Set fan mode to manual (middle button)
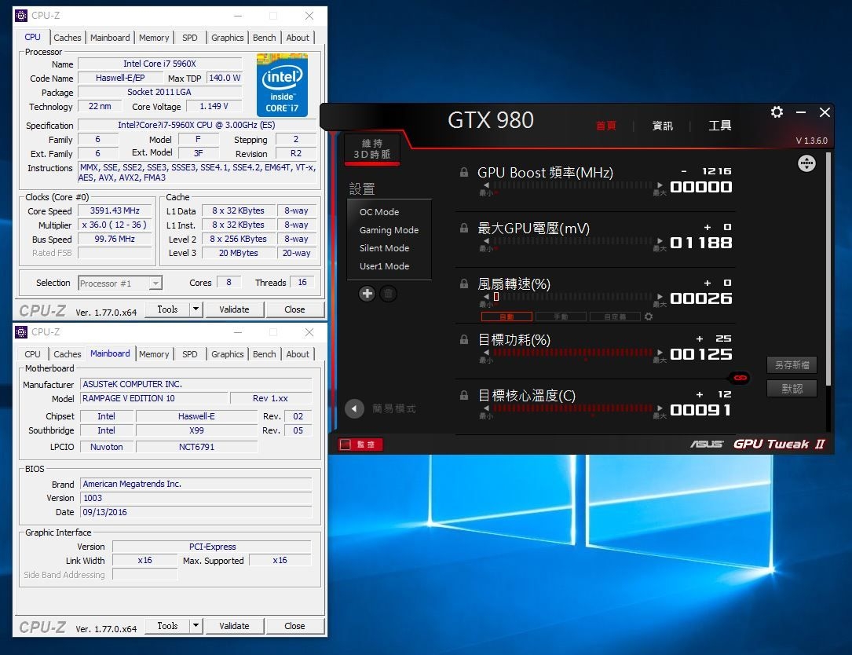Image resolution: width=852 pixels, height=655 pixels. tap(561, 317)
